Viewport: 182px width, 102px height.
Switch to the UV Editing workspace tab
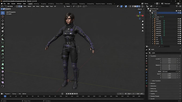[x=51, y=4]
